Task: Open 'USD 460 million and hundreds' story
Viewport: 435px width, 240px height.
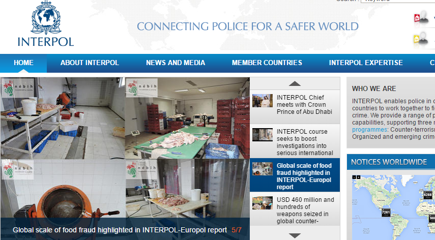Action: pos(295,209)
